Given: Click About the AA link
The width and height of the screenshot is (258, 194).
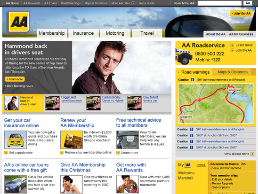Looking at the screenshot, I should [216, 34].
